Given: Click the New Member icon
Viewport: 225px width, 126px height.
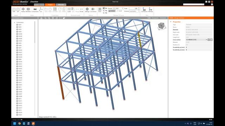Looking at the screenshot, I should point(150,10).
